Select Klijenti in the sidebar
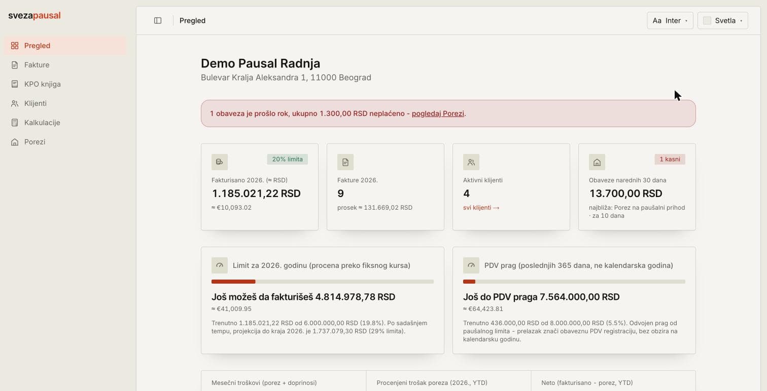The width and height of the screenshot is (767, 391). point(65,103)
